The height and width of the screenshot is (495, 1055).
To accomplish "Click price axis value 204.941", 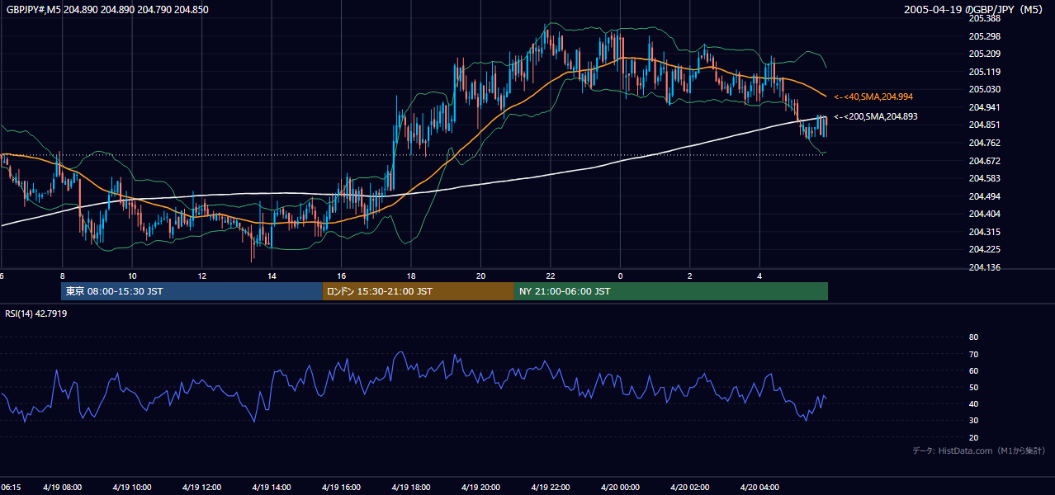I will click(x=985, y=107).
